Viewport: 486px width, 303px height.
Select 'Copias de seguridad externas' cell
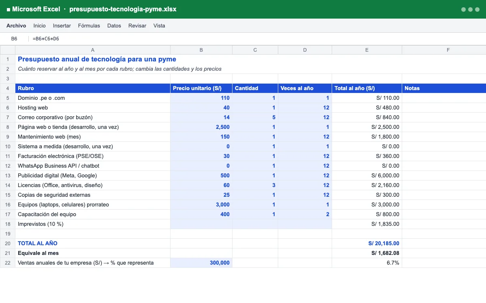click(93, 195)
